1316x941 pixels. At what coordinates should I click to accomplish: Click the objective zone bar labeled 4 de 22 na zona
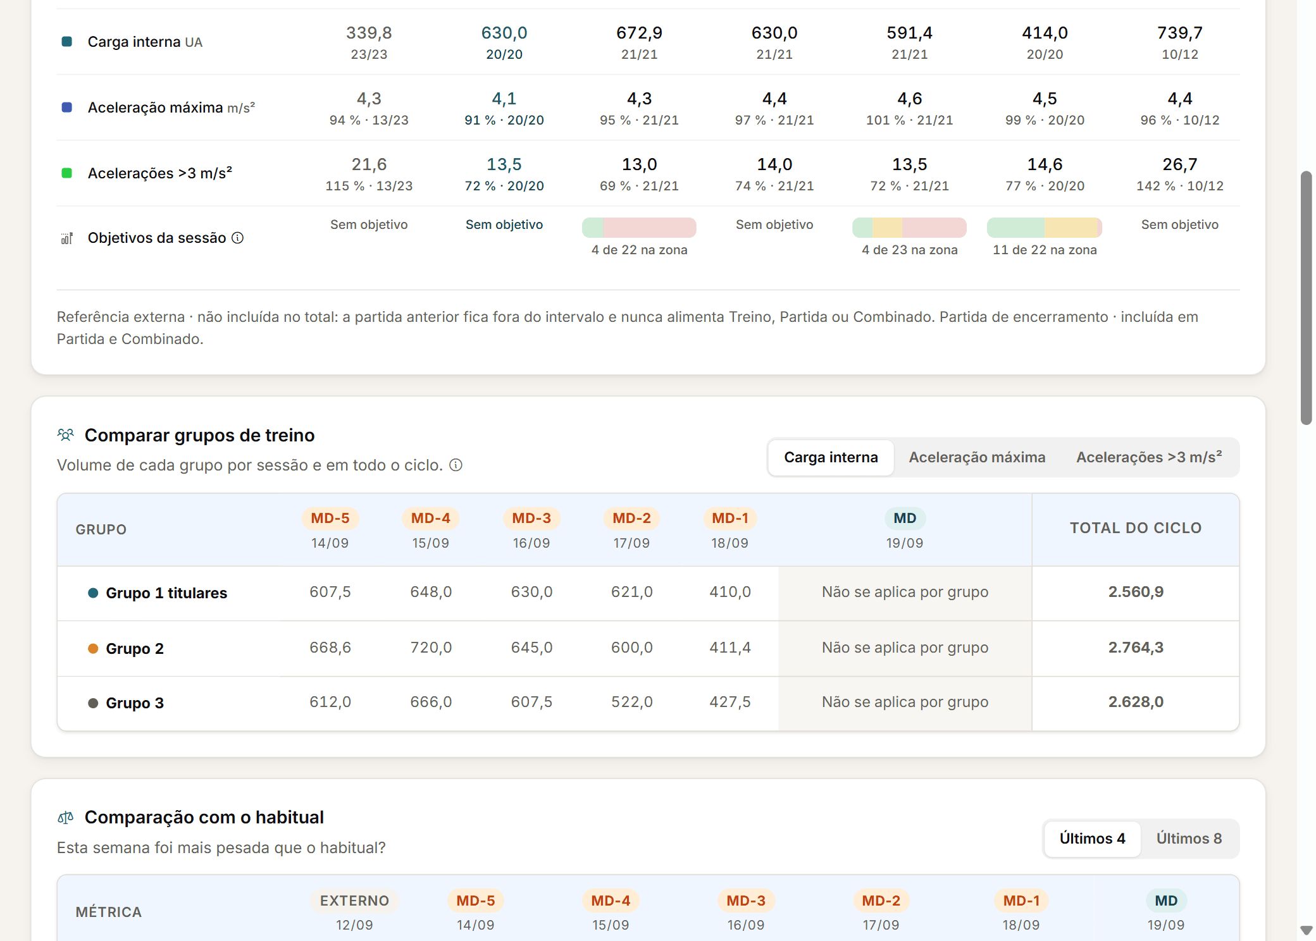coord(639,228)
